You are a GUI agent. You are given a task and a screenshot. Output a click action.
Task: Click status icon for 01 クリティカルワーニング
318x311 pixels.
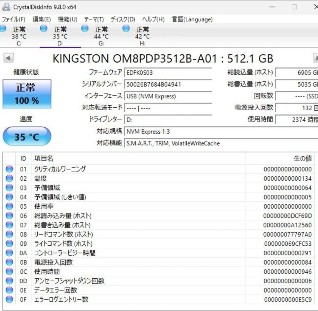9,169
